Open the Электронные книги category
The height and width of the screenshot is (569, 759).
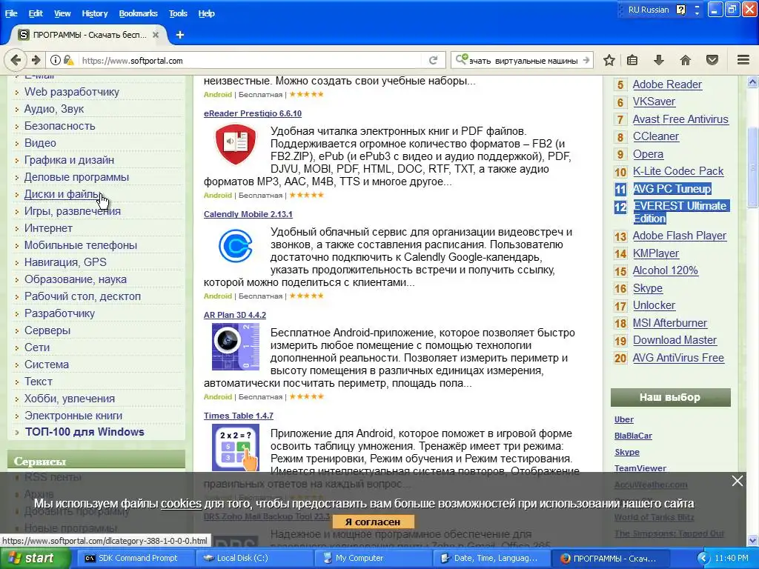pos(73,415)
